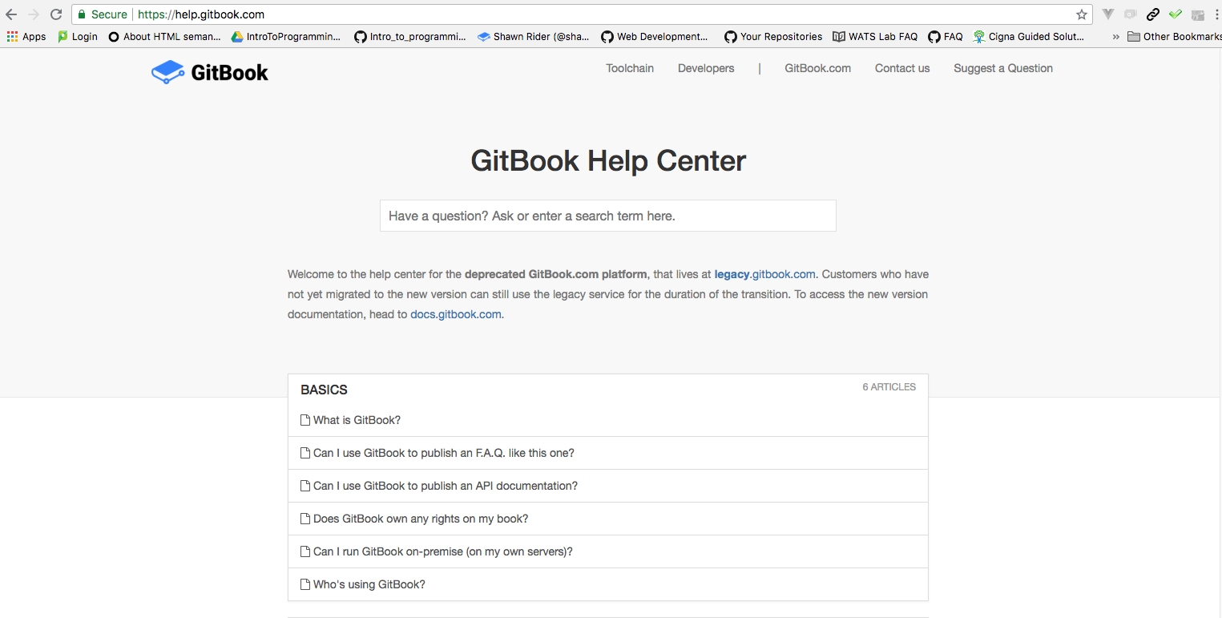Go to the Developers nav item
The width and height of the screenshot is (1222, 618).
(x=706, y=68)
